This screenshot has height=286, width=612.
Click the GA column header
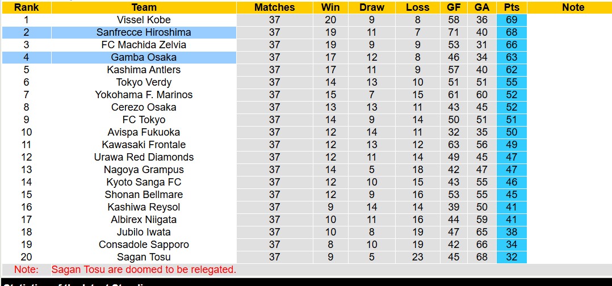coord(482,7)
